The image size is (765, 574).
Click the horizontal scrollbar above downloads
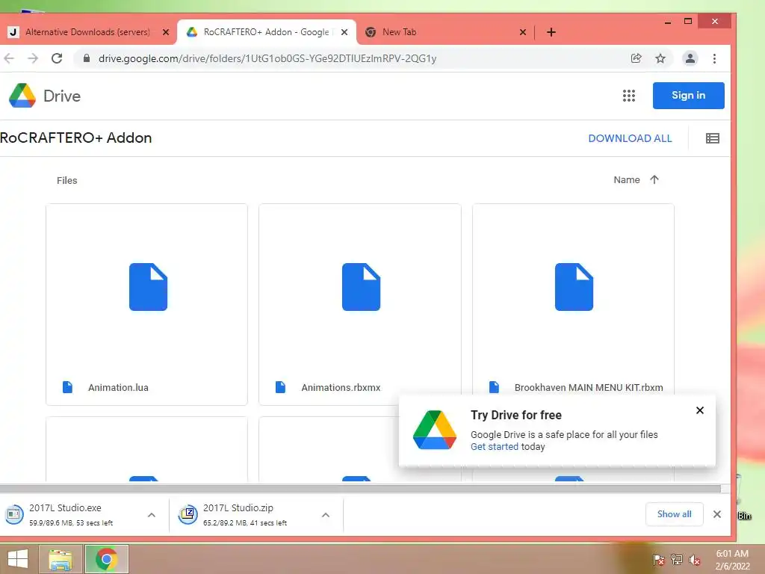coord(360,489)
